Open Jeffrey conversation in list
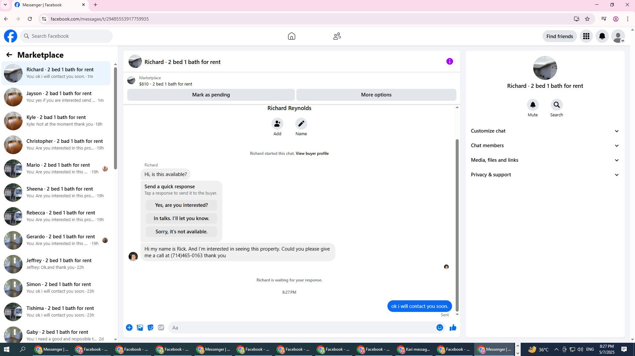 coord(56,264)
